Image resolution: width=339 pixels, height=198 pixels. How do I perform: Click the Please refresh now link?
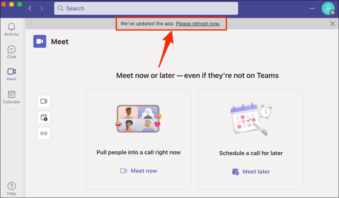(x=198, y=23)
